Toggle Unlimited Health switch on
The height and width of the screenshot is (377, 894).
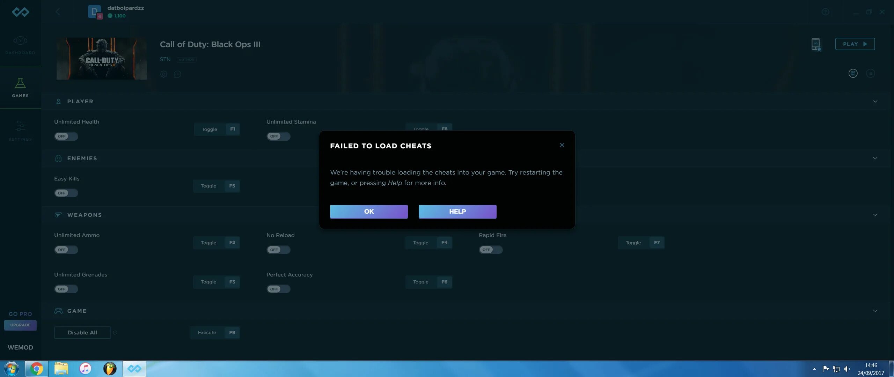[x=66, y=136]
